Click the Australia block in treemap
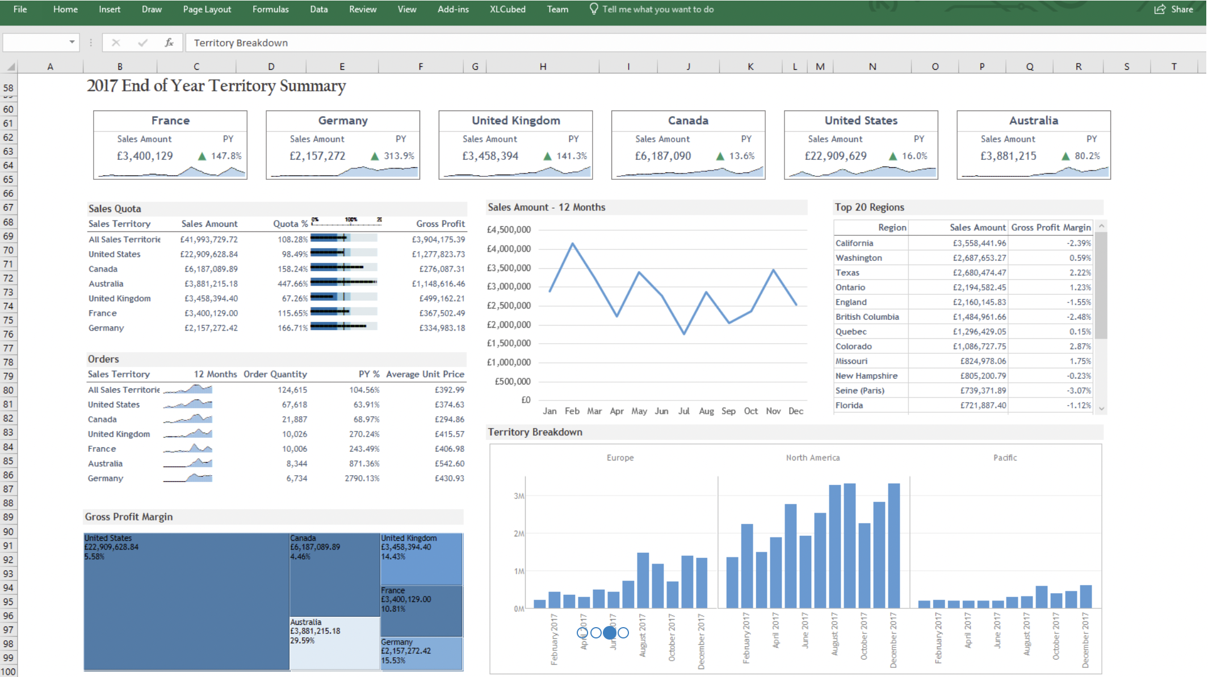The image size is (1208, 677). click(x=334, y=644)
